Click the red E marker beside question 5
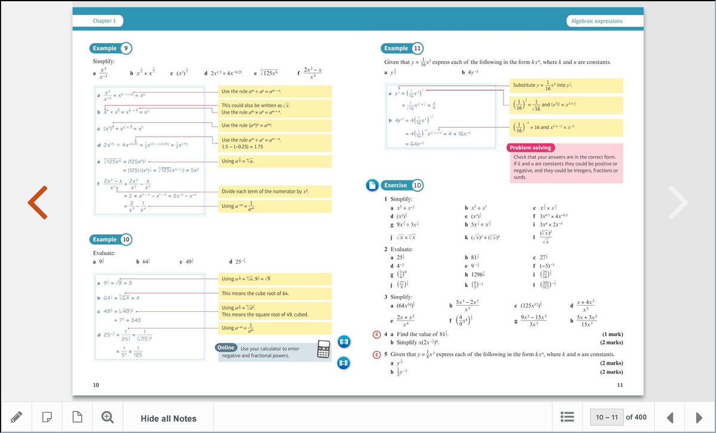This screenshot has width=716, height=433. coord(376,354)
